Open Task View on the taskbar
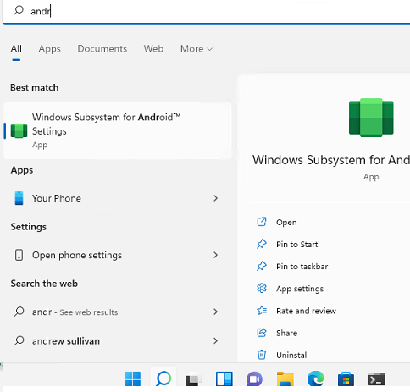Screen dimensions: 410x392 [194, 378]
